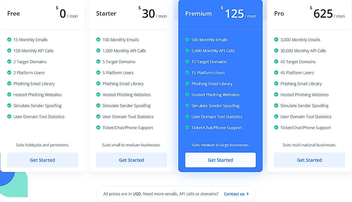Click Get Started for the Free plan
The width and height of the screenshot is (352, 202).
click(42, 160)
